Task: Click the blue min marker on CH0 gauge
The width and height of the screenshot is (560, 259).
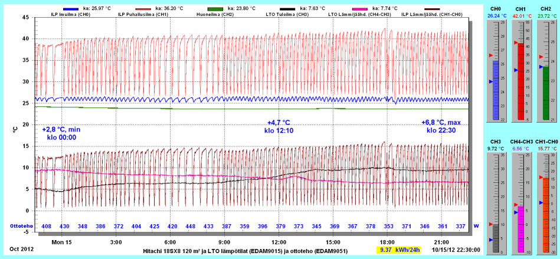Action: 491,82
